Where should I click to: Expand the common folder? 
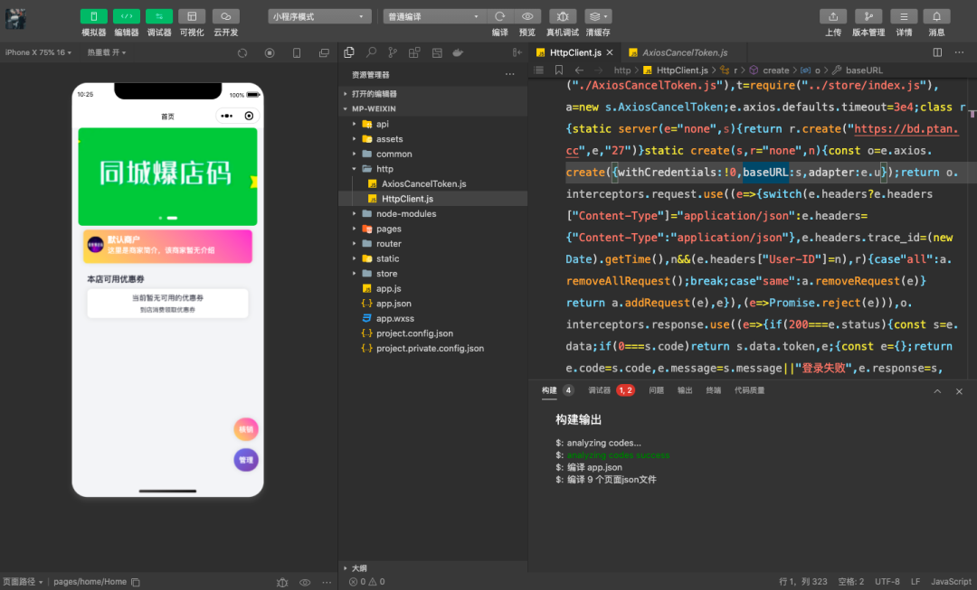pos(433,154)
